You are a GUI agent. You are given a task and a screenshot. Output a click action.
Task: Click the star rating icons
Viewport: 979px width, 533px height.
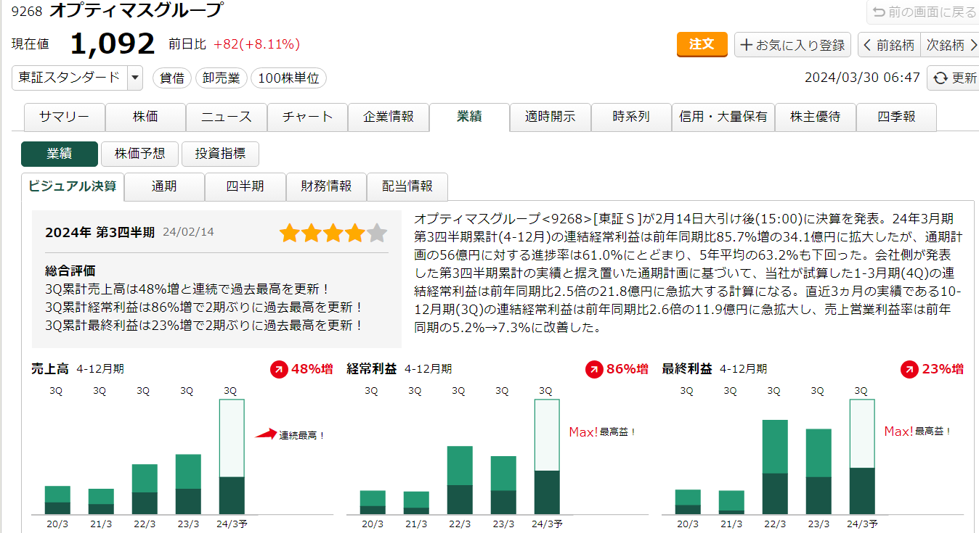(333, 234)
